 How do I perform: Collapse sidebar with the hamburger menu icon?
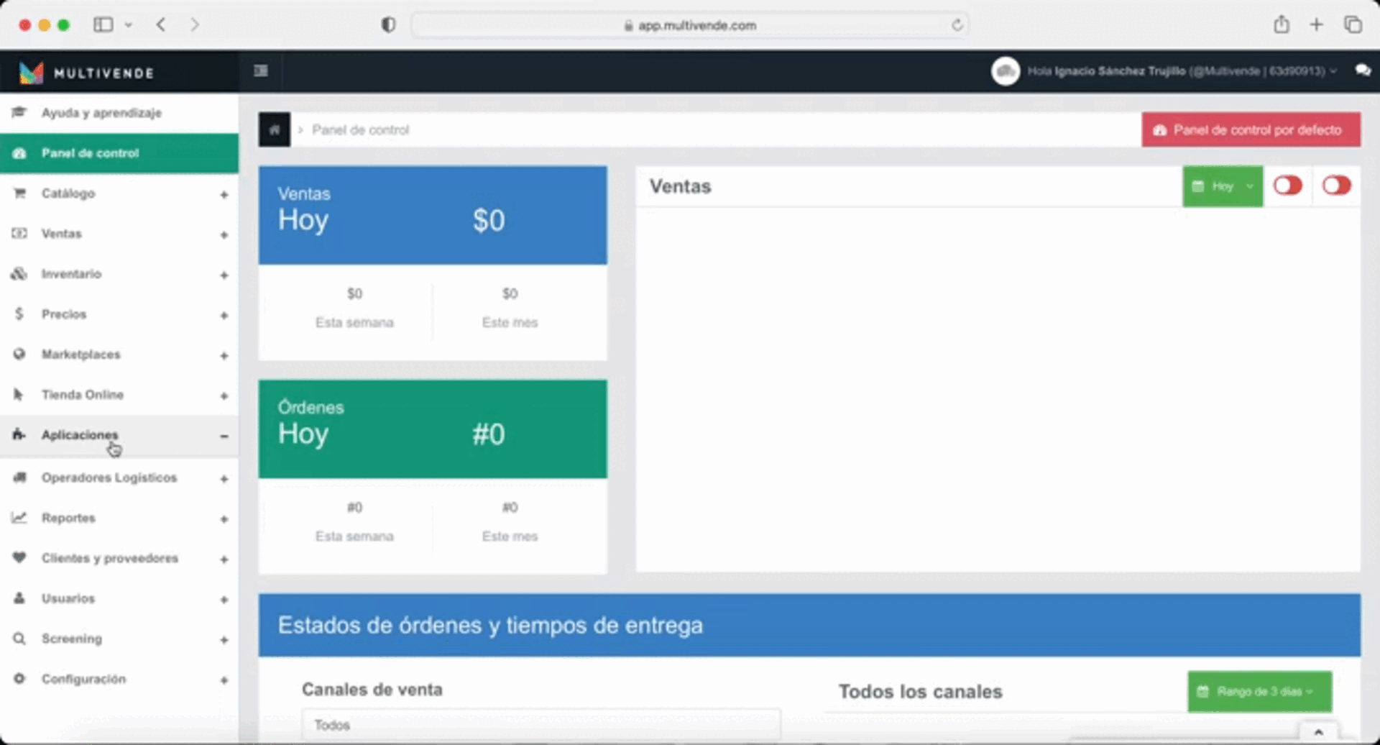[x=261, y=71]
